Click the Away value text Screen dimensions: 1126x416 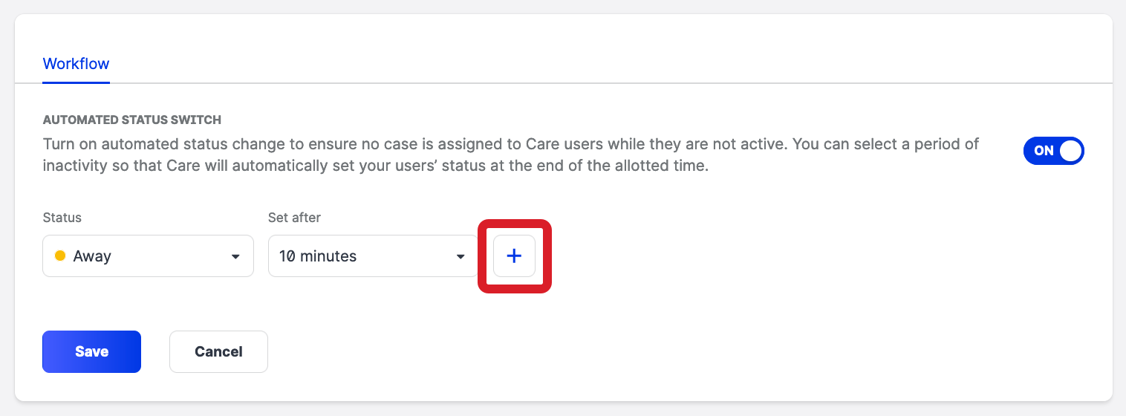click(x=92, y=256)
